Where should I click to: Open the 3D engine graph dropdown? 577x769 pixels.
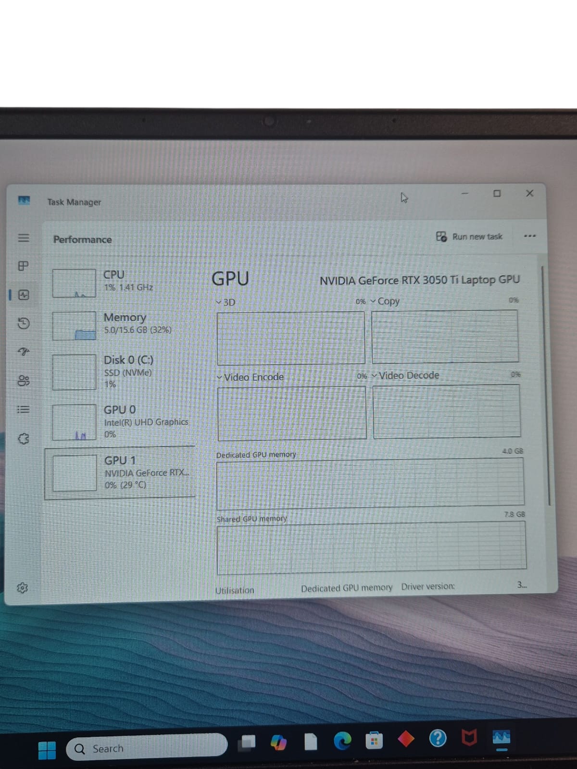(x=219, y=302)
